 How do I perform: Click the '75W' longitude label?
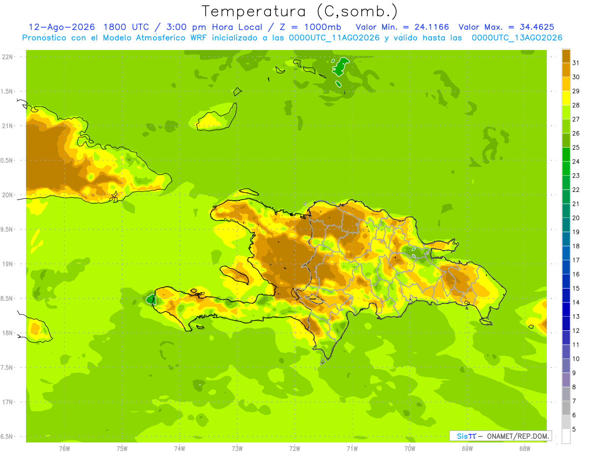pyautogui.click(x=122, y=448)
